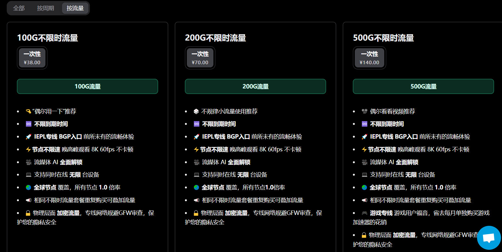Click the dice icon in 200G plan
Viewport: 502px width, 252px height.
pyautogui.click(x=196, y=111)
